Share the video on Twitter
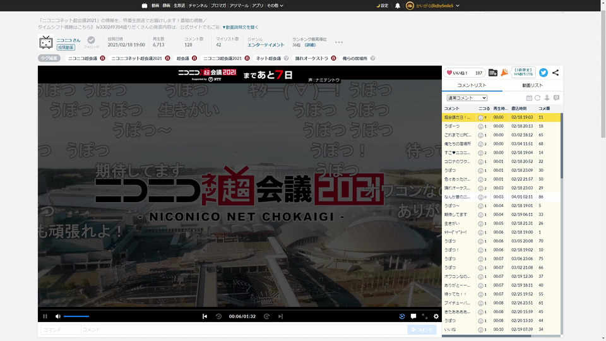Screen dimensions: 606x341 [544, 73]
